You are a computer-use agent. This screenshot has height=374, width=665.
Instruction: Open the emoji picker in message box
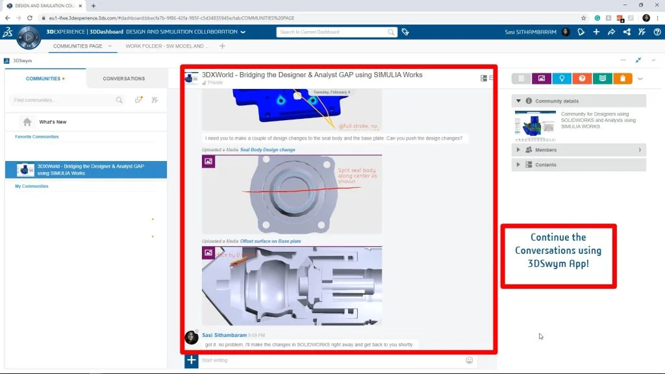(470, 360)
